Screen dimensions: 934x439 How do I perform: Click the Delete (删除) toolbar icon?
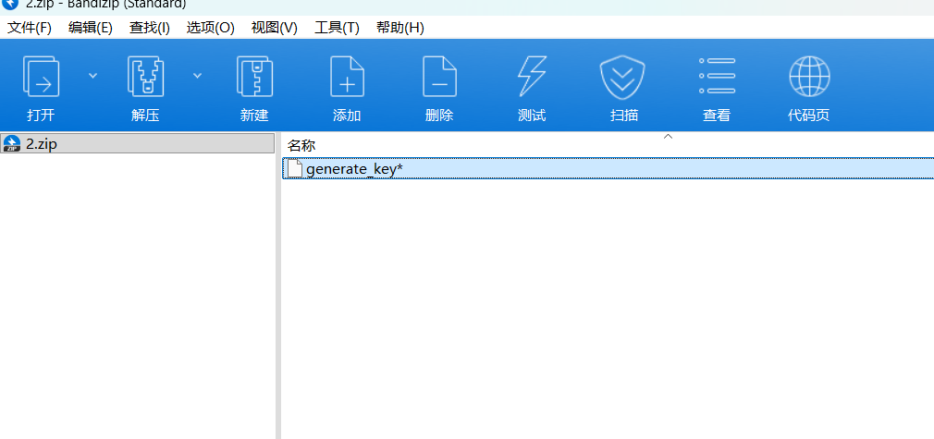point(439,76)
